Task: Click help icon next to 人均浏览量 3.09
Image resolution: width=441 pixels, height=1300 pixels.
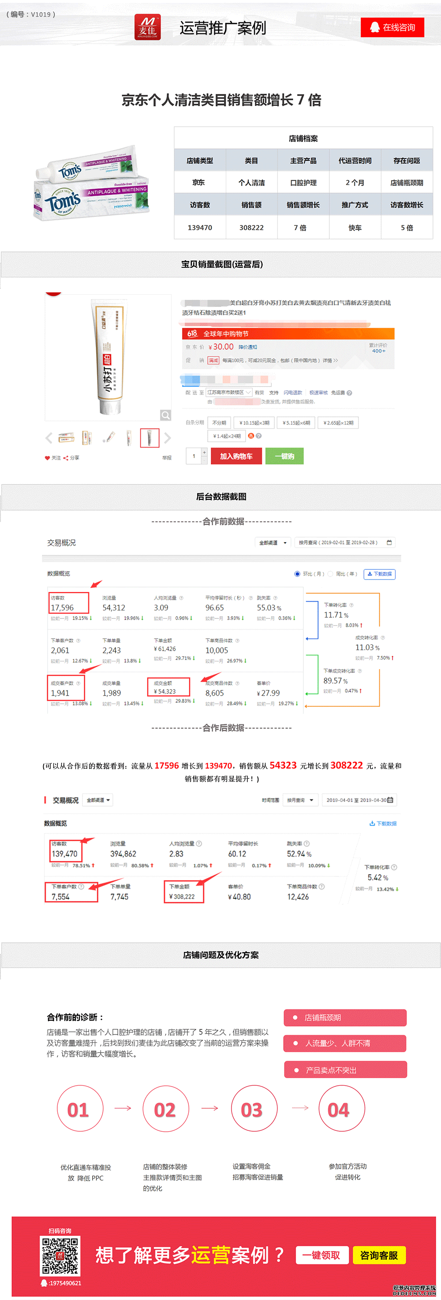Action: pyautogui.click(x=181, y=598)
